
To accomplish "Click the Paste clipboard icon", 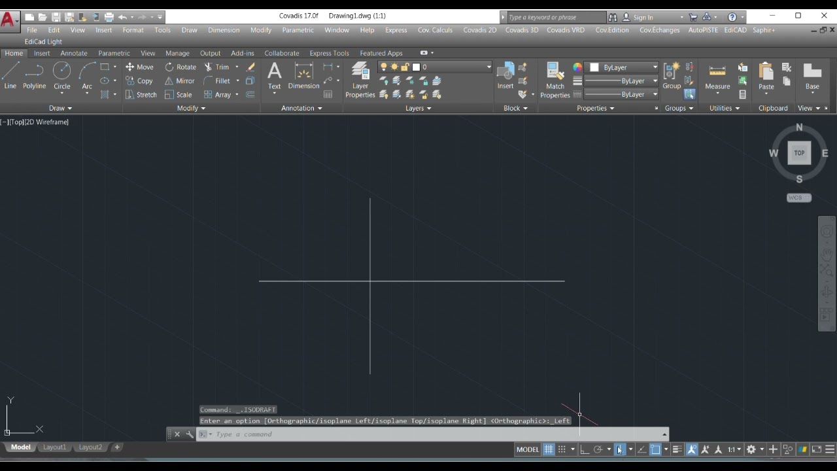I will pos(766,76).
